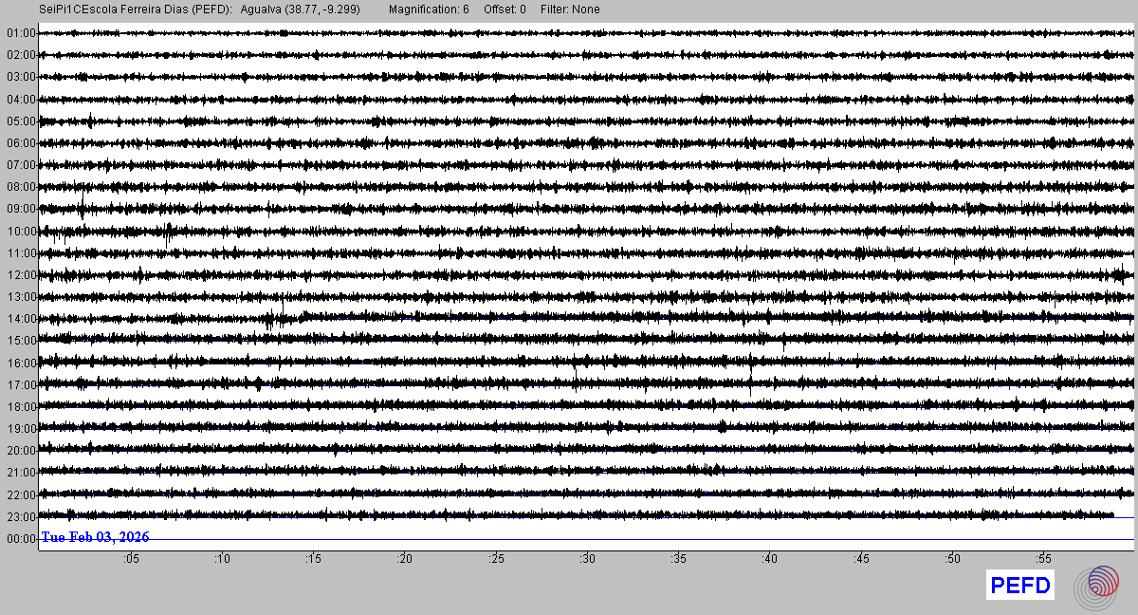Screen dimensions: 1138x615
Task: Select the 'Magnification: 6' header text
Action: click(429, 9)
